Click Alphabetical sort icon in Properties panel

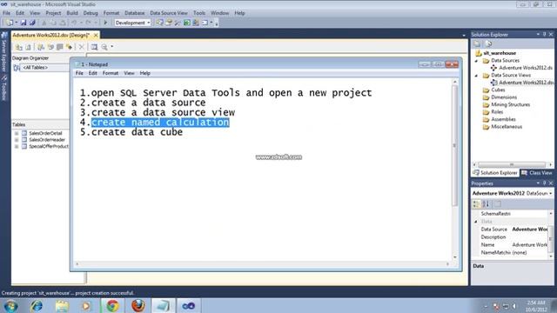486,203
